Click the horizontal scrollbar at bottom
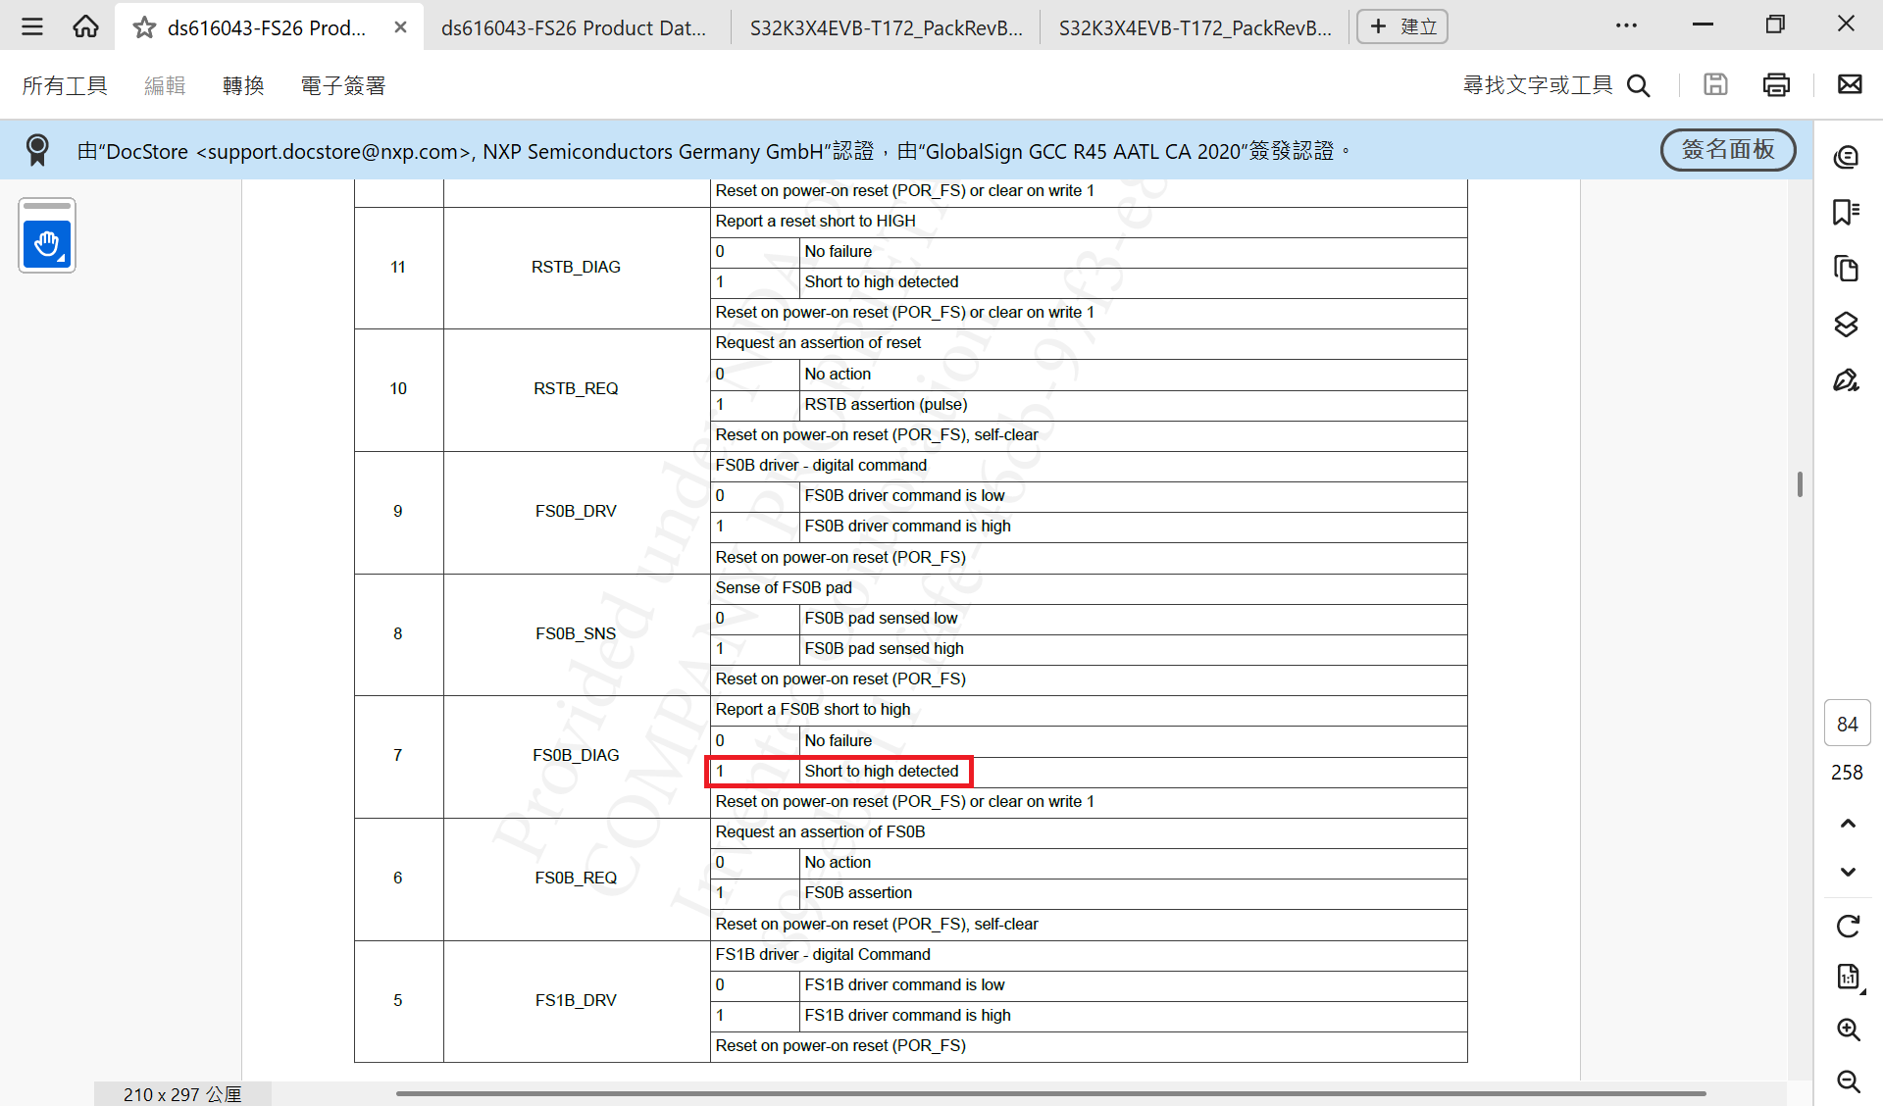The height and width of the screenshot is (1106, 1883). click(1050, 1092)
